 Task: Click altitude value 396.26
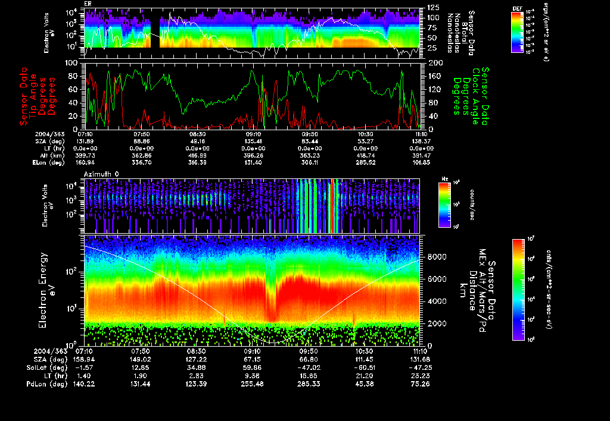pos(253,156)
